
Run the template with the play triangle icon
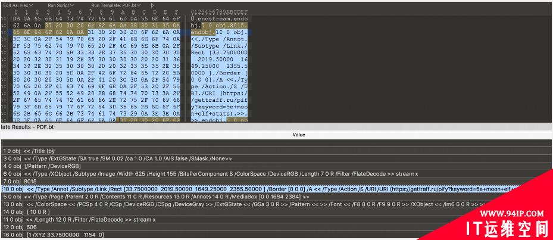click(x=152, y=5)
